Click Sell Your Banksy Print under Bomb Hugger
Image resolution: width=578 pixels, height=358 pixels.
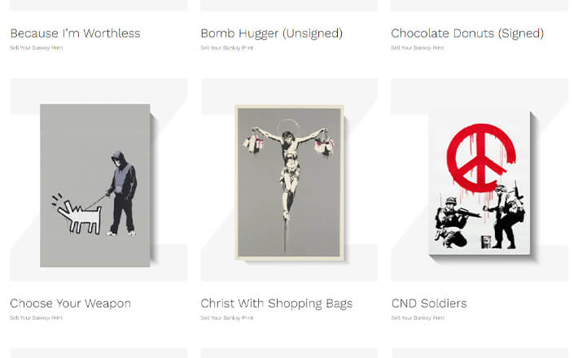(x=227, y=47)
